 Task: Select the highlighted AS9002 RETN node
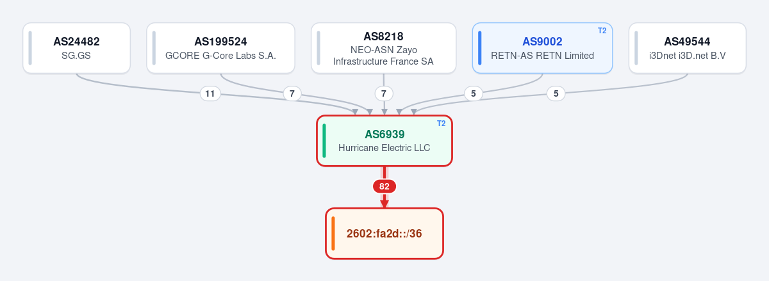[x=542, y=48]
